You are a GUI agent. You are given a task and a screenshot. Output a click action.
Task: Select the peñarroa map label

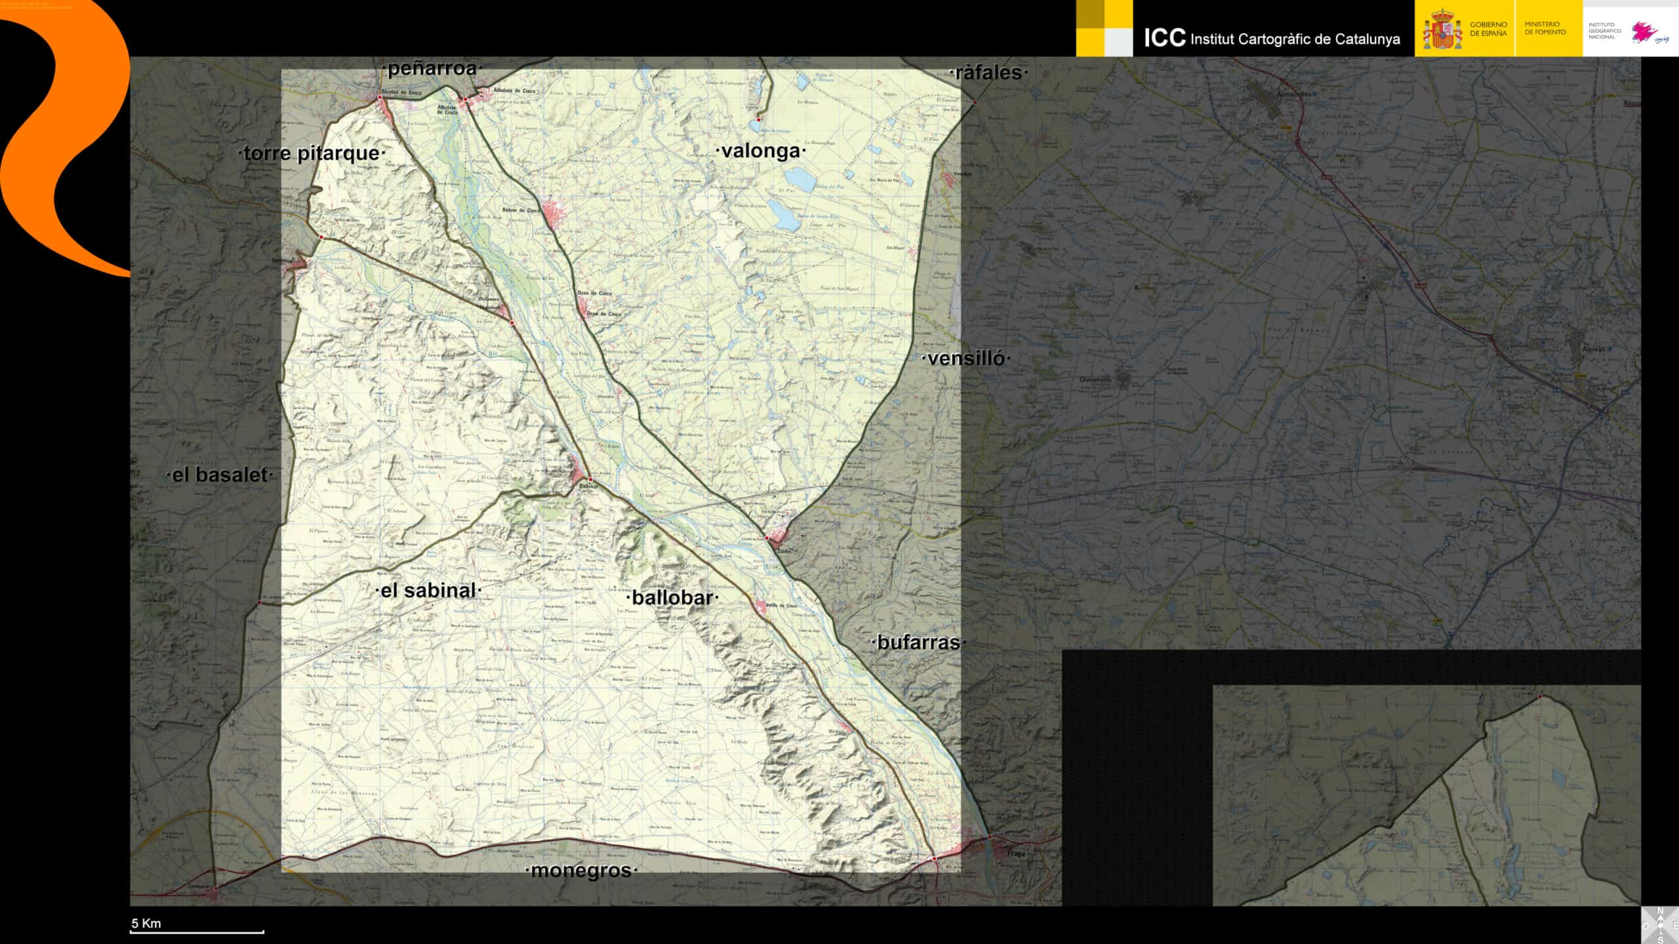pyautogui.click(x=432, y=68)
